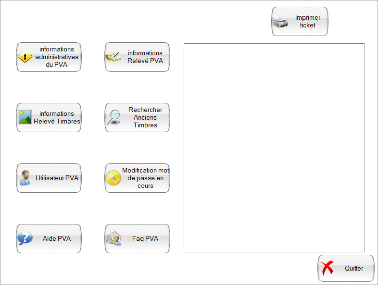Launch Aide PVA help
This screenshot has height=285, width=378.
coord(56,238)
